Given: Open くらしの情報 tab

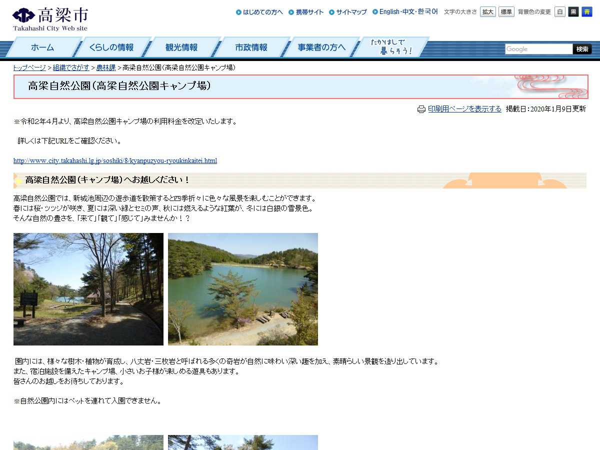Looking at the screenshot, I should (111, 47).
